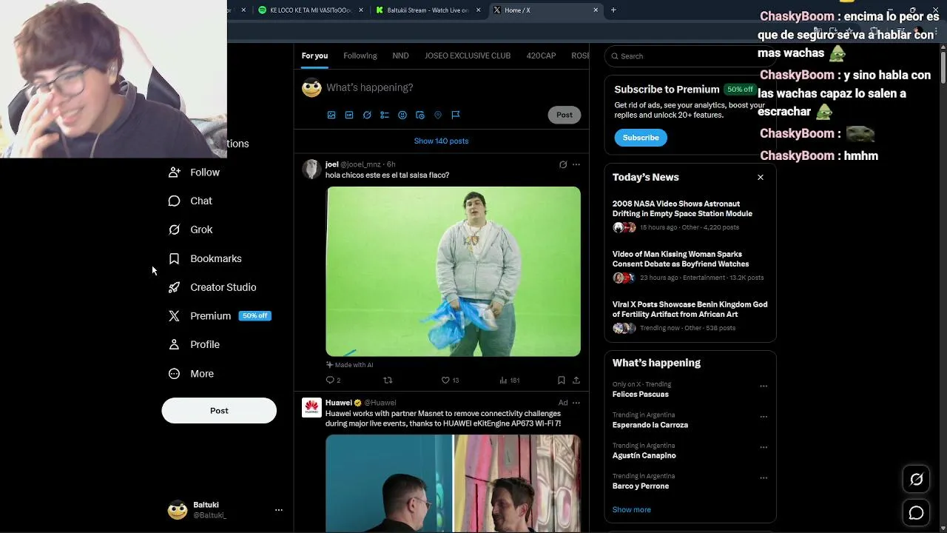Expand the More menu in sidebar
Viewport: 947px width, 533px height.
point(191,374)
